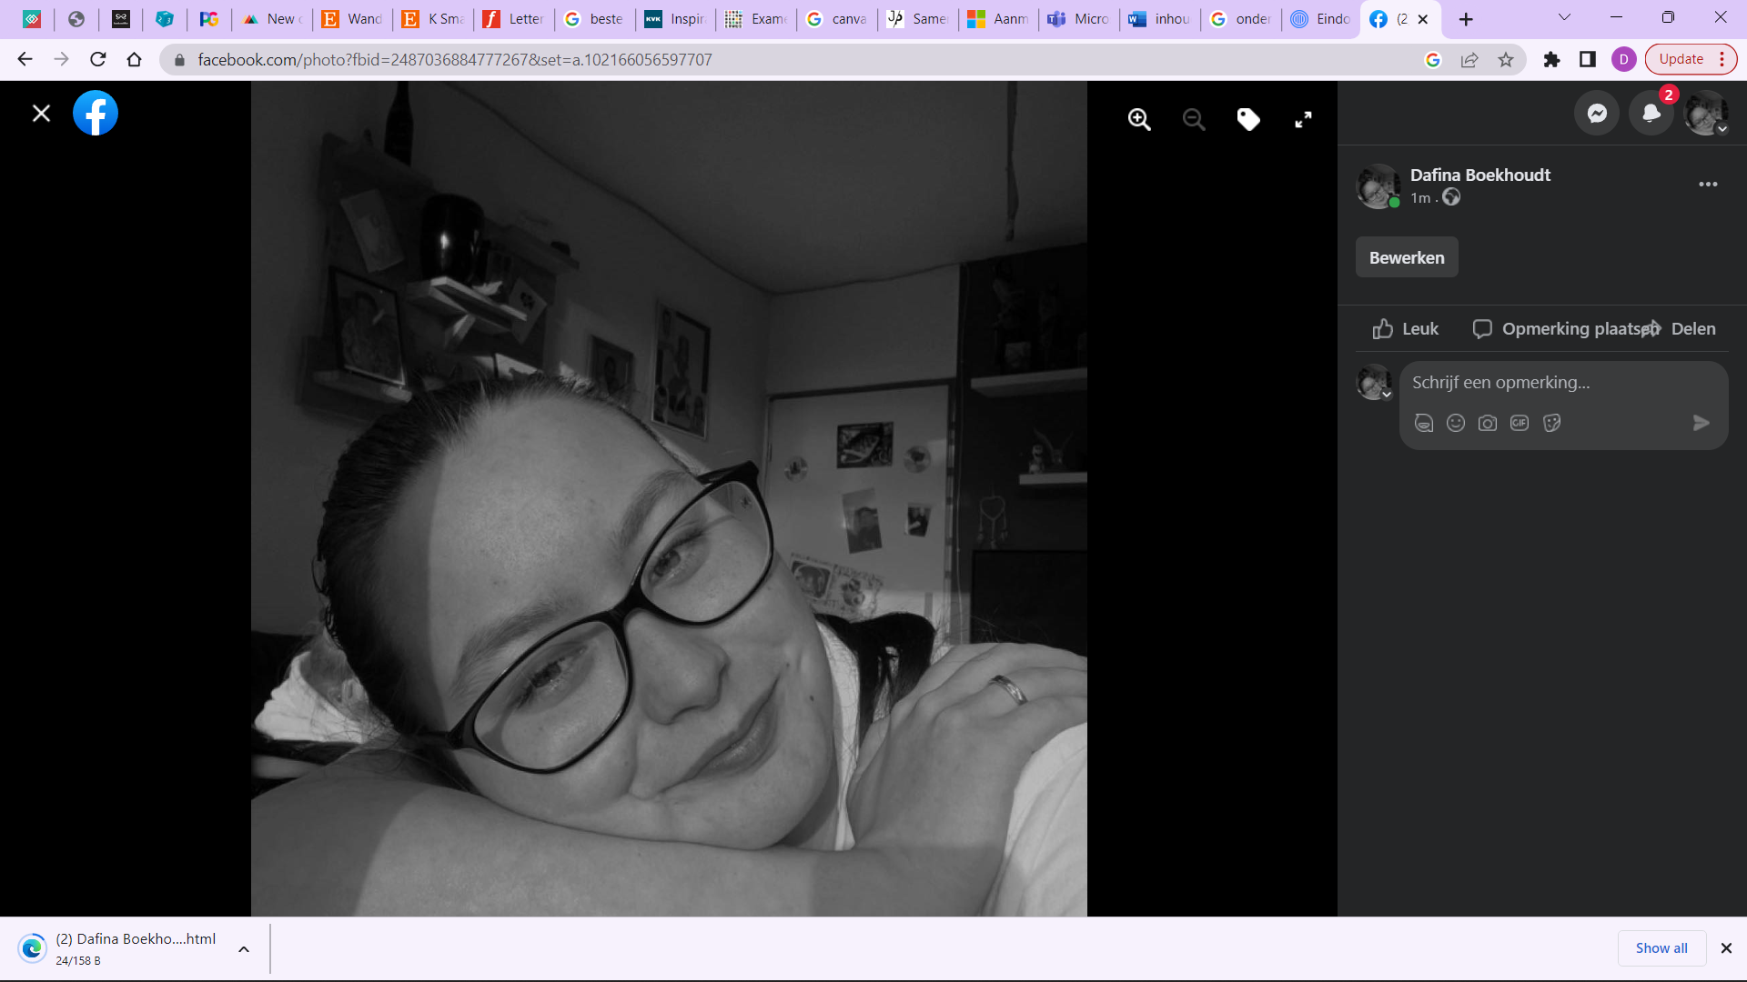Image resolution: width=1747 pixels, height=982 pixels.
Task: Focus the 'Schrijf een opmerking' comment field
Action: tap(1563, 383)
